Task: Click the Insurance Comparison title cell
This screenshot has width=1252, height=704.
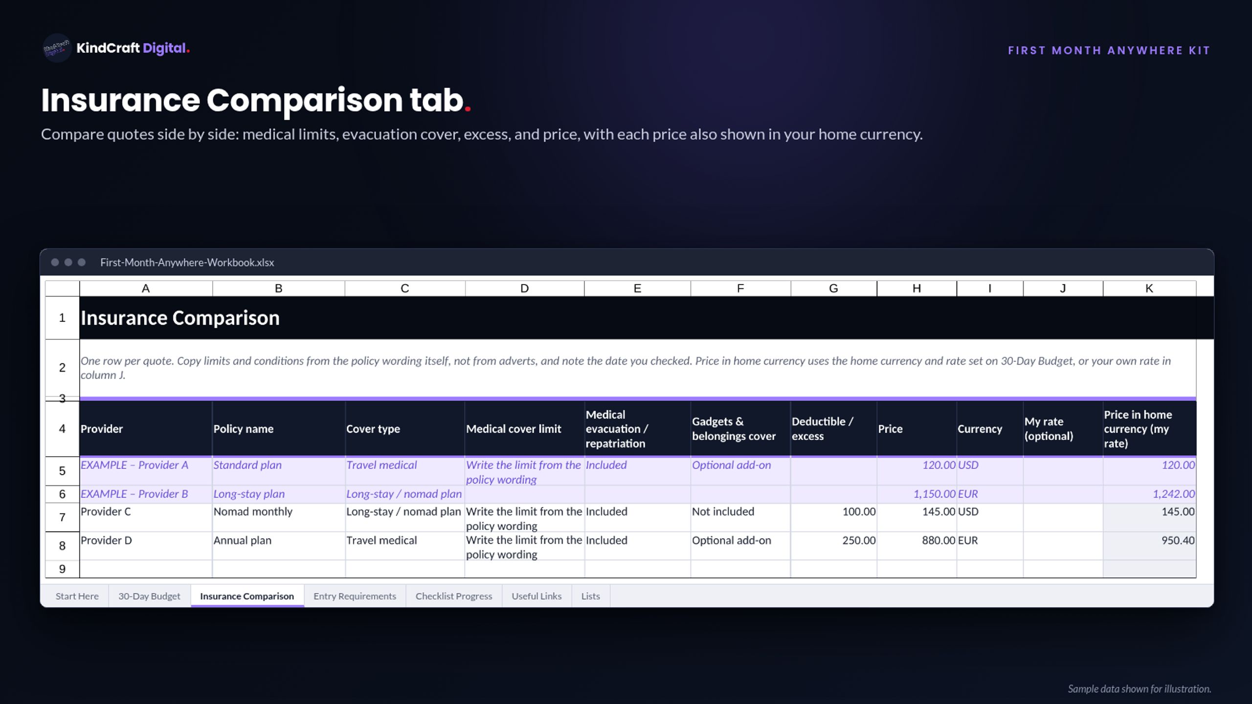Action: (638, 318)
